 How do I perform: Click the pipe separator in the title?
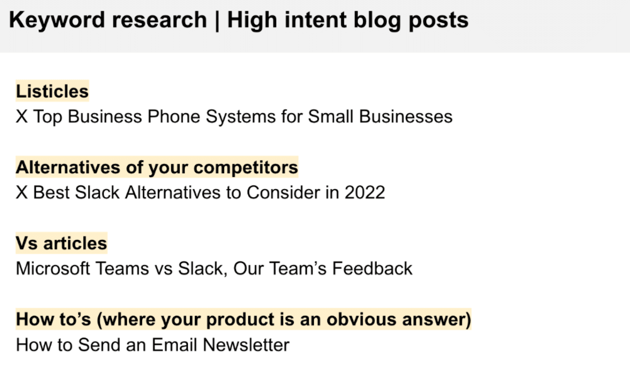217,21
